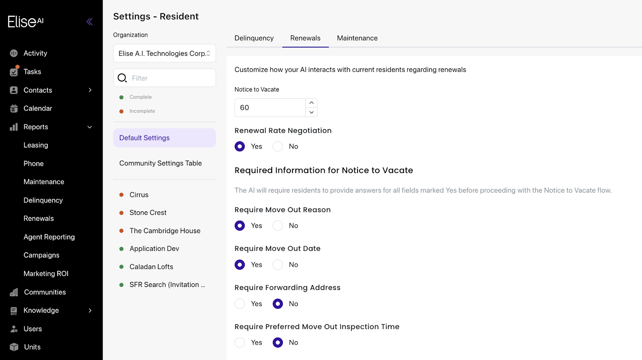The height and width of the screenshot is (360, 642).
Task: Increase Notice to Vacate with up arrow
Action: coord(311,103)
